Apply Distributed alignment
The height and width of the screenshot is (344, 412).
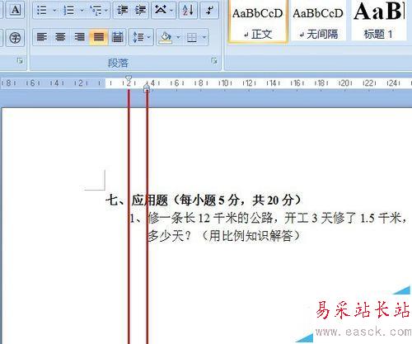click(117, 37)
